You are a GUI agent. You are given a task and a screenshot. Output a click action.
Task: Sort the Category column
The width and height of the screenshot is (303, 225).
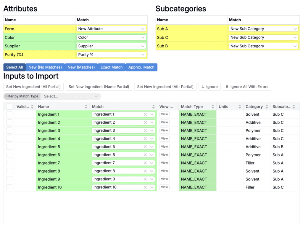coord(267,106)
